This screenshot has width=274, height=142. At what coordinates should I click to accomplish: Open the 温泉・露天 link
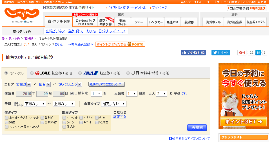[x=75, y=31]
